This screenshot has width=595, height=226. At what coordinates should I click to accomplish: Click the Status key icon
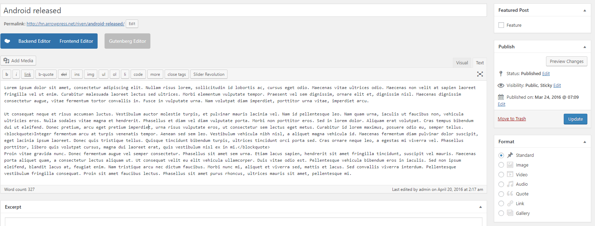click(501, 74)
